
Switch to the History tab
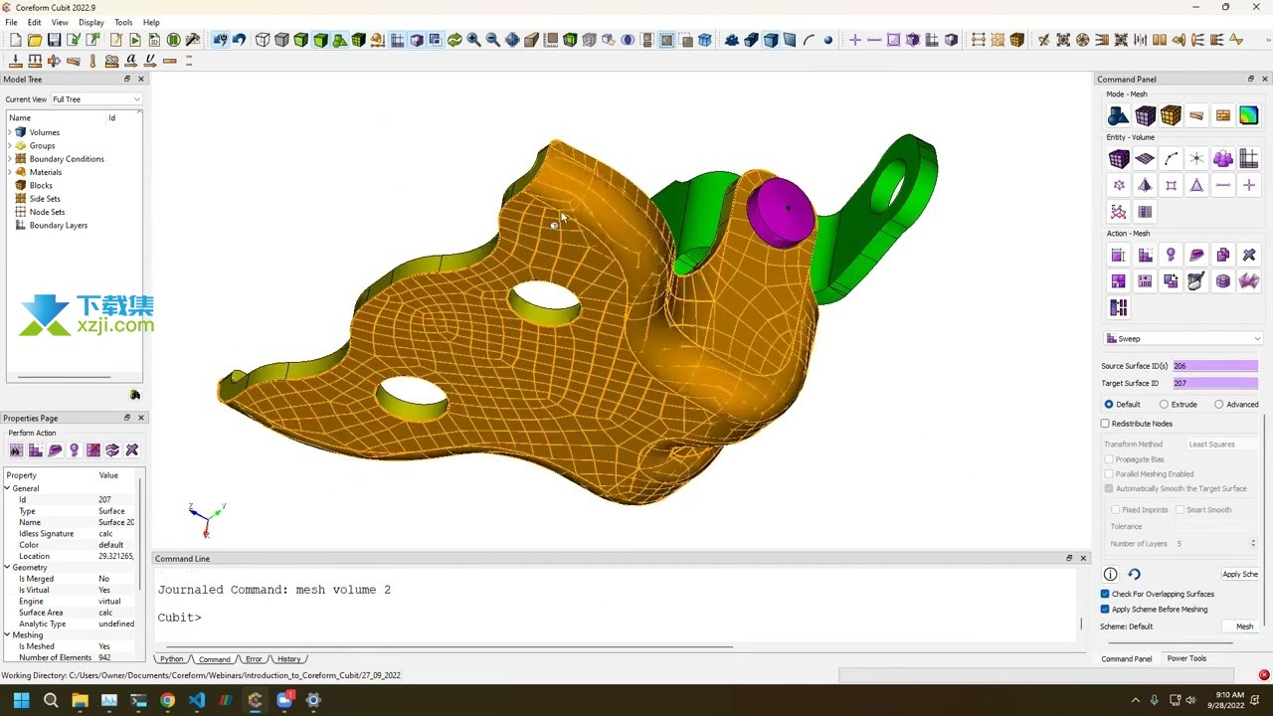289,659
